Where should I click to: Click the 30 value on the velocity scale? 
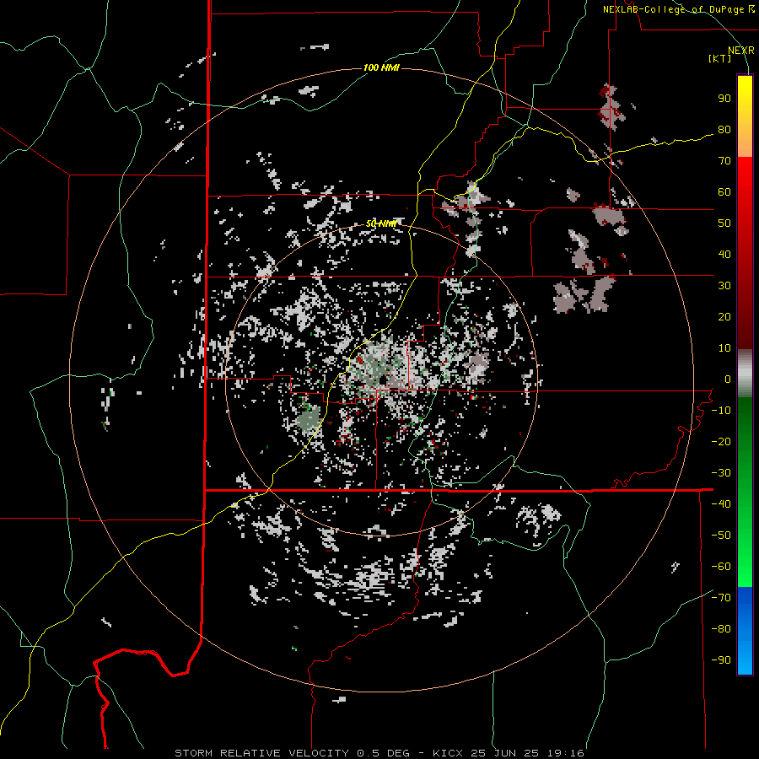coord(724,286)
